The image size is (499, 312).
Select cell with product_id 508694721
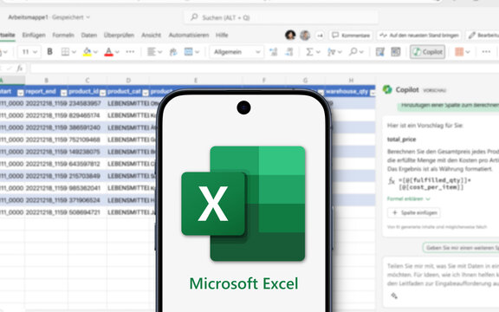[87, 212]
